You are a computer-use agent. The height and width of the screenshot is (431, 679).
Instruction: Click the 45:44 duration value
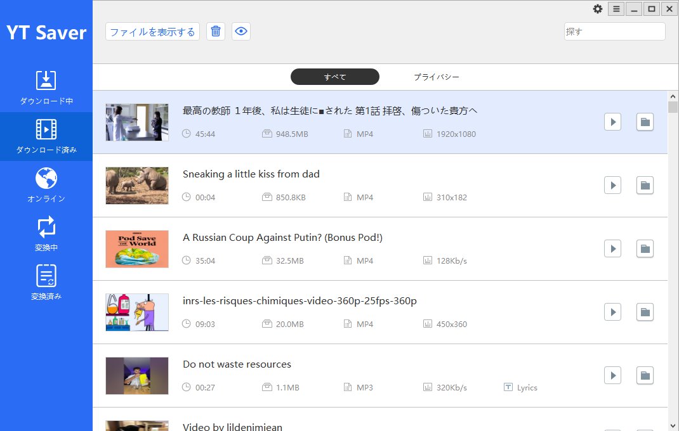pos(205,134)
